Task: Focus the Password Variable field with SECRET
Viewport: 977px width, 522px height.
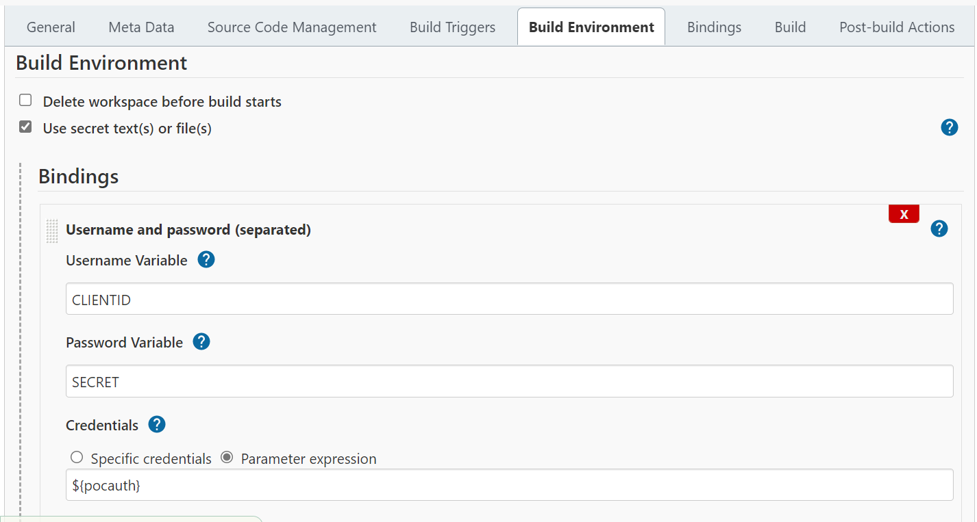Action: point(509,382)
